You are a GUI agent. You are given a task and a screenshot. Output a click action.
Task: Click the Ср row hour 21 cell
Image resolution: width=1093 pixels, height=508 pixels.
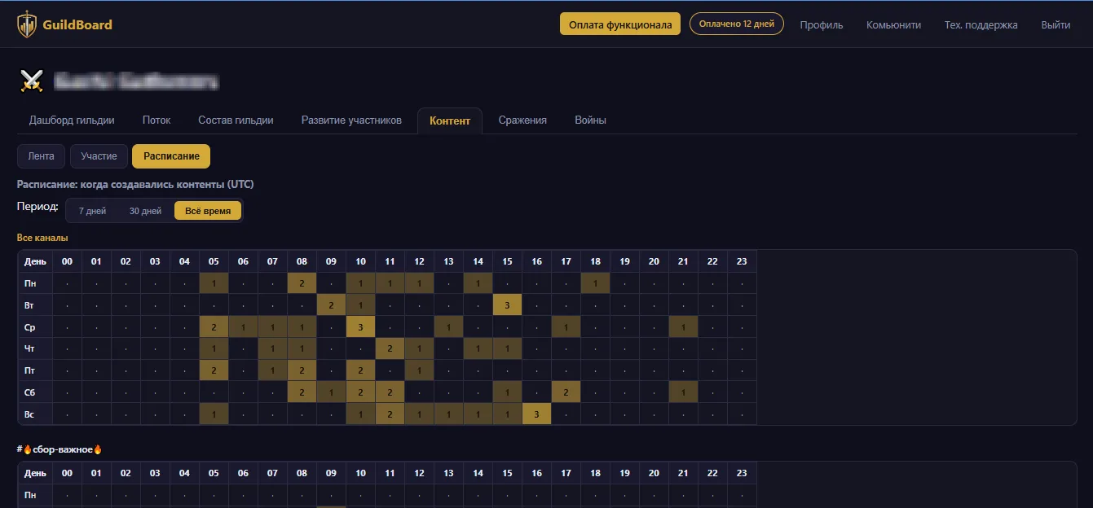(683, 327)
